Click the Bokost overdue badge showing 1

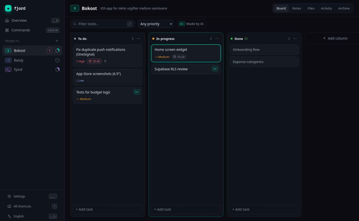[x=50, y=50]
